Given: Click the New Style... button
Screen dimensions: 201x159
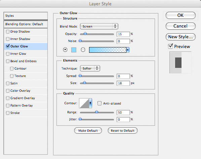Looking at the screenshot, I should (180, 37).
